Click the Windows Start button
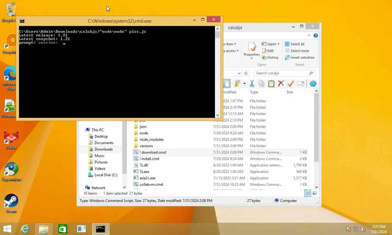This screenshot has height=235, width=392. tap(7, 229)
